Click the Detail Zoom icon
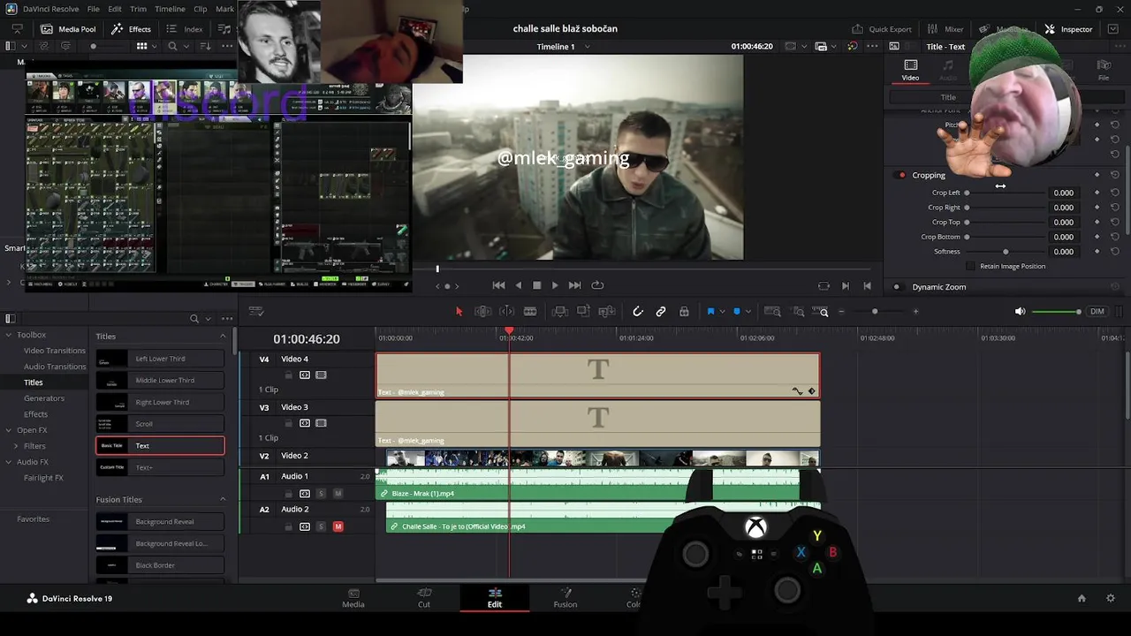This screenshot has width=1131, height=636. (798, 311)
